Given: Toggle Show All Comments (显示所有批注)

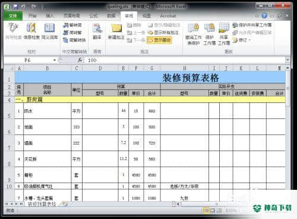Looking at the screenshot, I should [163, 33].
